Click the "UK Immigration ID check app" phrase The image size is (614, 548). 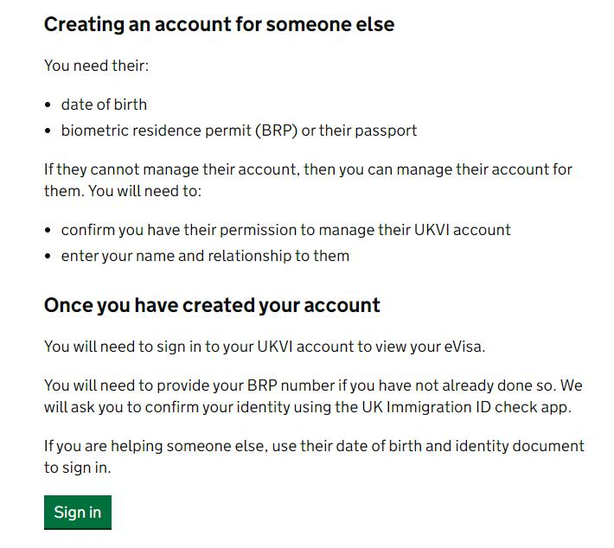click(473, 406)
